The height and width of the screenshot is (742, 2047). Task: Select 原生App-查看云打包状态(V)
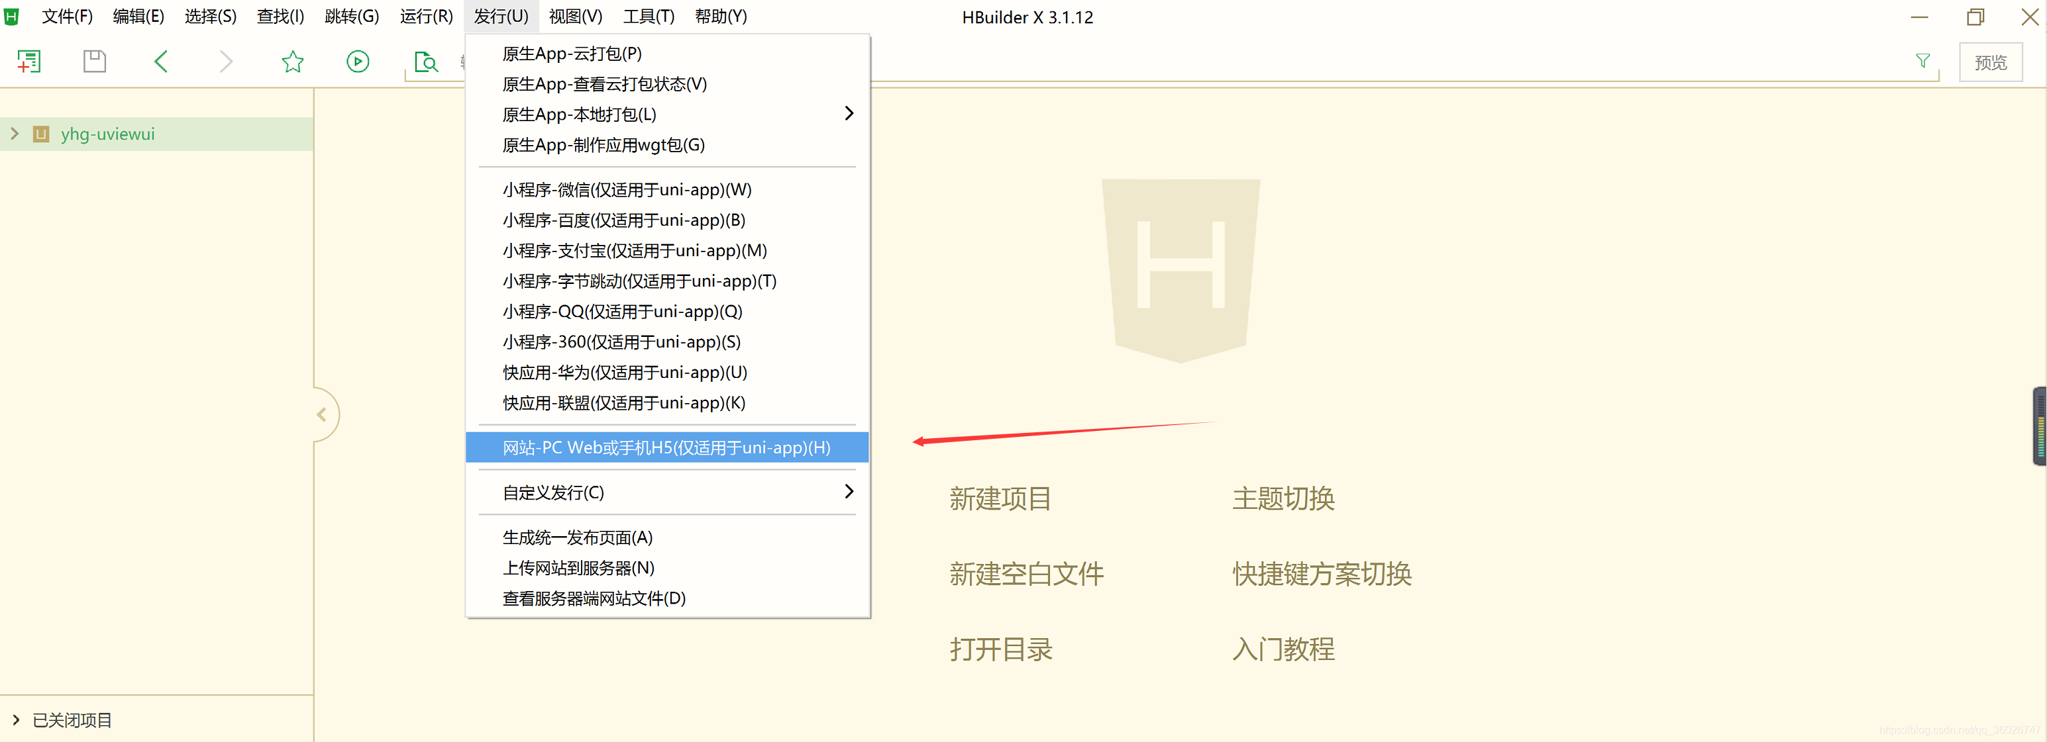click(666, 83)
